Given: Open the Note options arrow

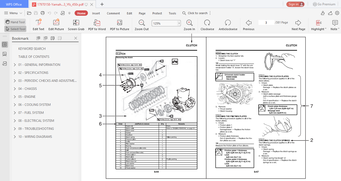Looking at the screenshot, I should pos(339,29).
